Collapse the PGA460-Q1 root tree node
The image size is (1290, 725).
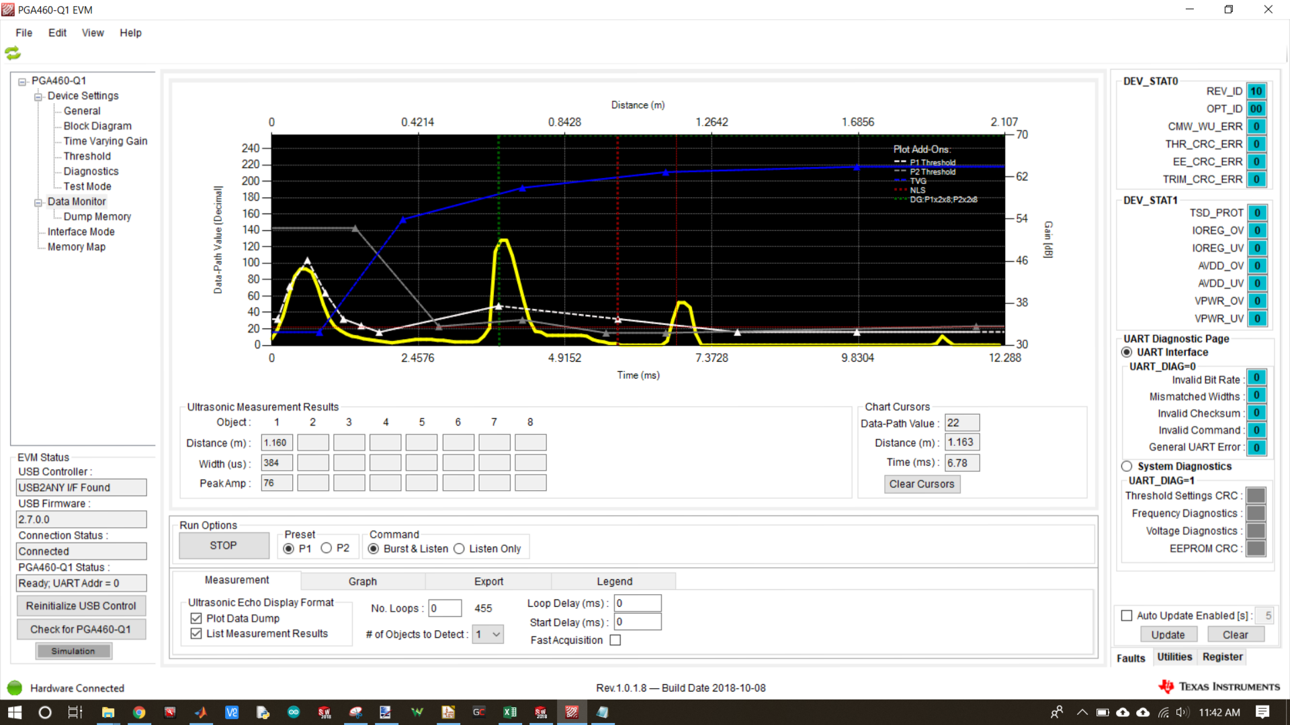pos(22,82)
